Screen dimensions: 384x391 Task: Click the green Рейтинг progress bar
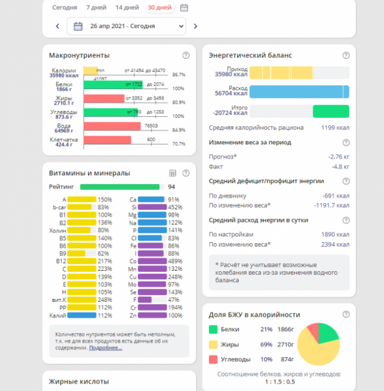(x=119, y=187)
